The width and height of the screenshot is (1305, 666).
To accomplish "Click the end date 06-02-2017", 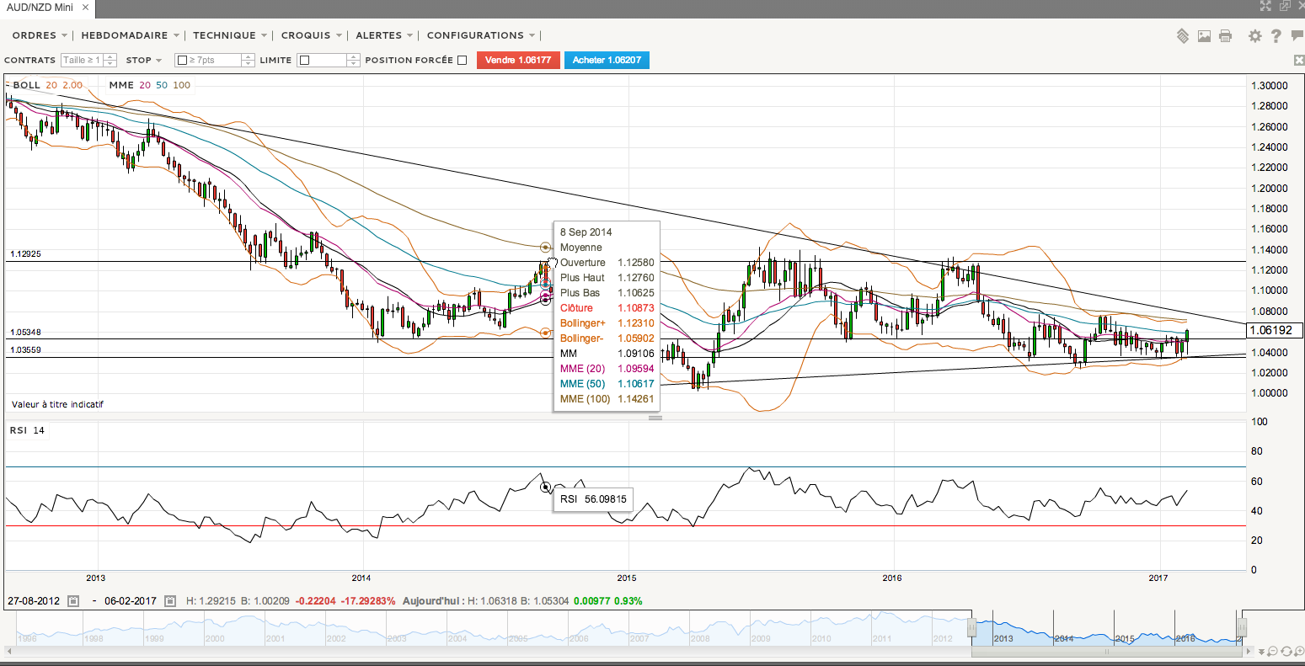I will pos(129,601).
